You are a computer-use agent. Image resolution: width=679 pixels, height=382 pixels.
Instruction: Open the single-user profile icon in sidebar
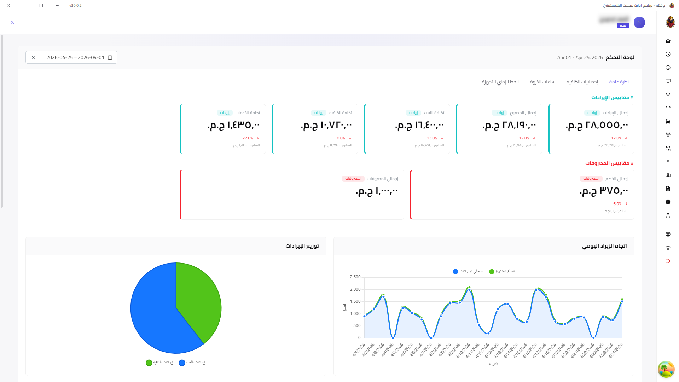click(668, 215)
